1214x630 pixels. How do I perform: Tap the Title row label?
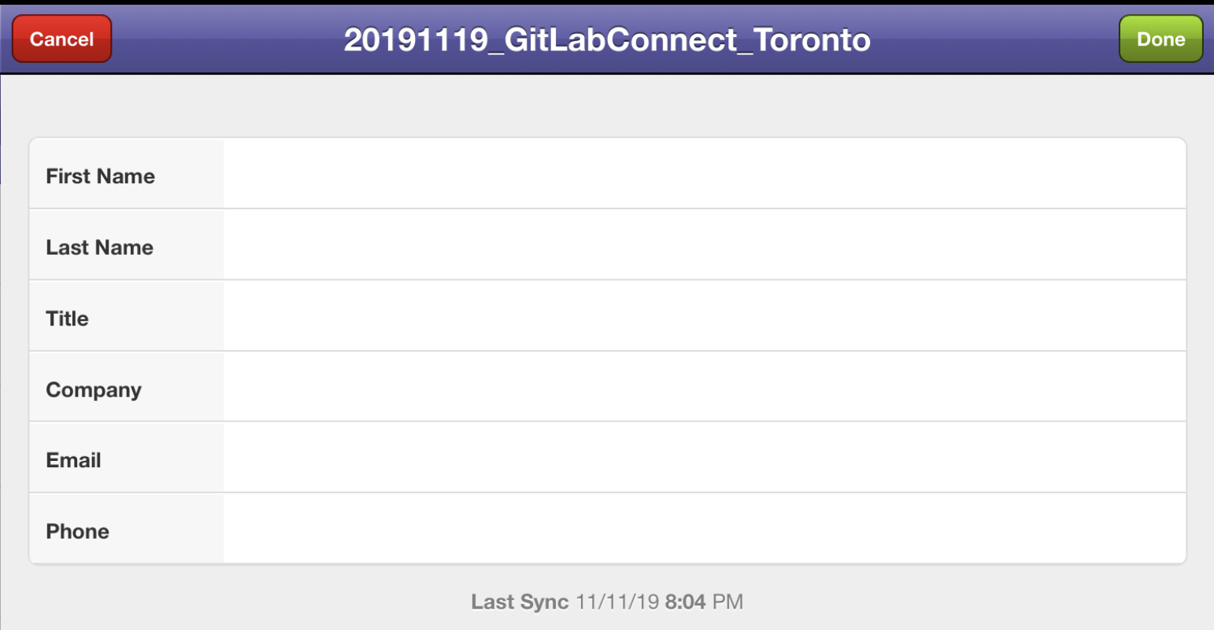[67, 319]
